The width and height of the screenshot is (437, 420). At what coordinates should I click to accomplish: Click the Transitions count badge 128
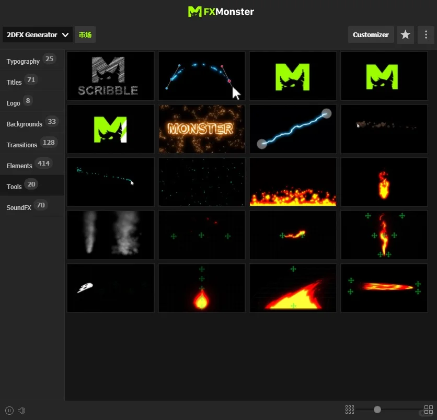[x=49, y=142]
